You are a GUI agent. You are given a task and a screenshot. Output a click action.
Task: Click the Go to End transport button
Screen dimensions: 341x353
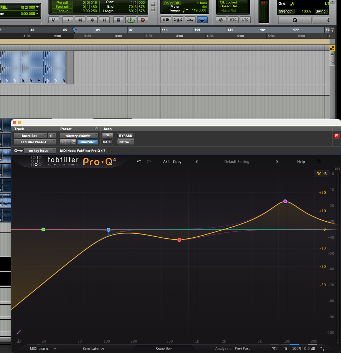coord(104,20)
